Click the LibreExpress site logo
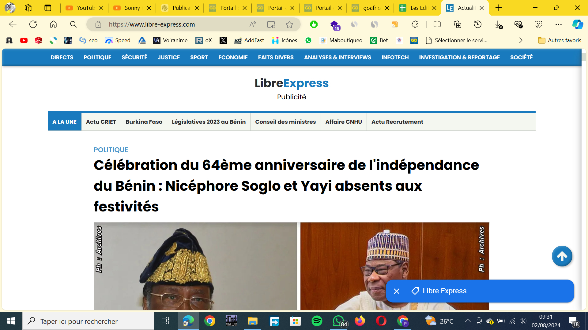The image size is (588, 330). point(292,83)
